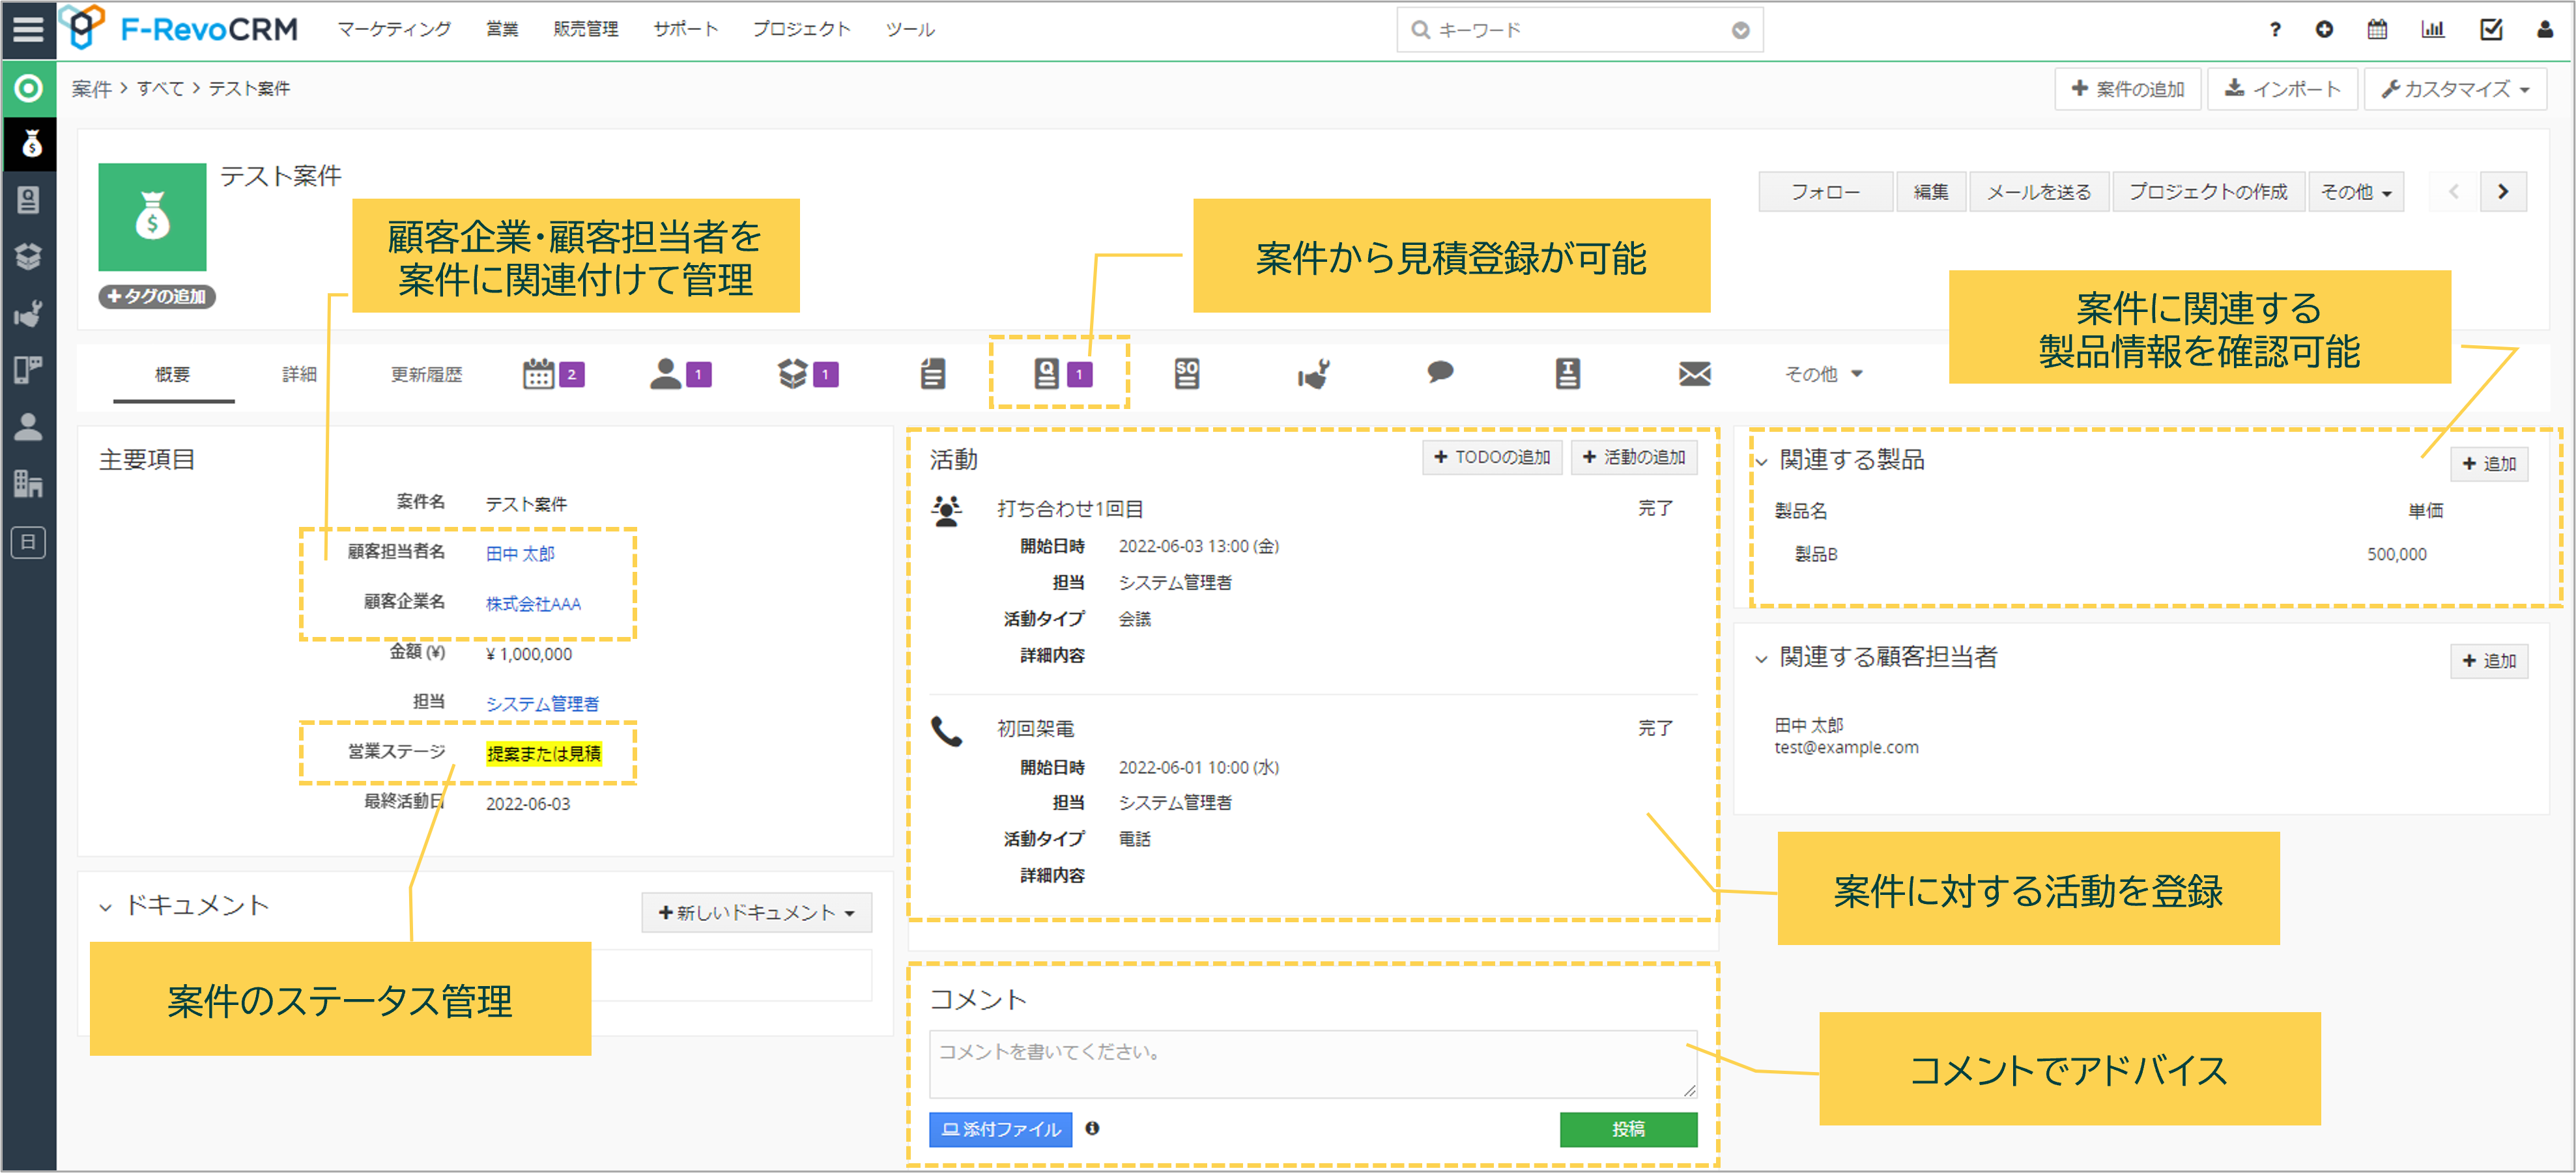Open the 営業 menu in the navigation bar
Viewport: 2576px width, 1173px height.
pos(502,29)
